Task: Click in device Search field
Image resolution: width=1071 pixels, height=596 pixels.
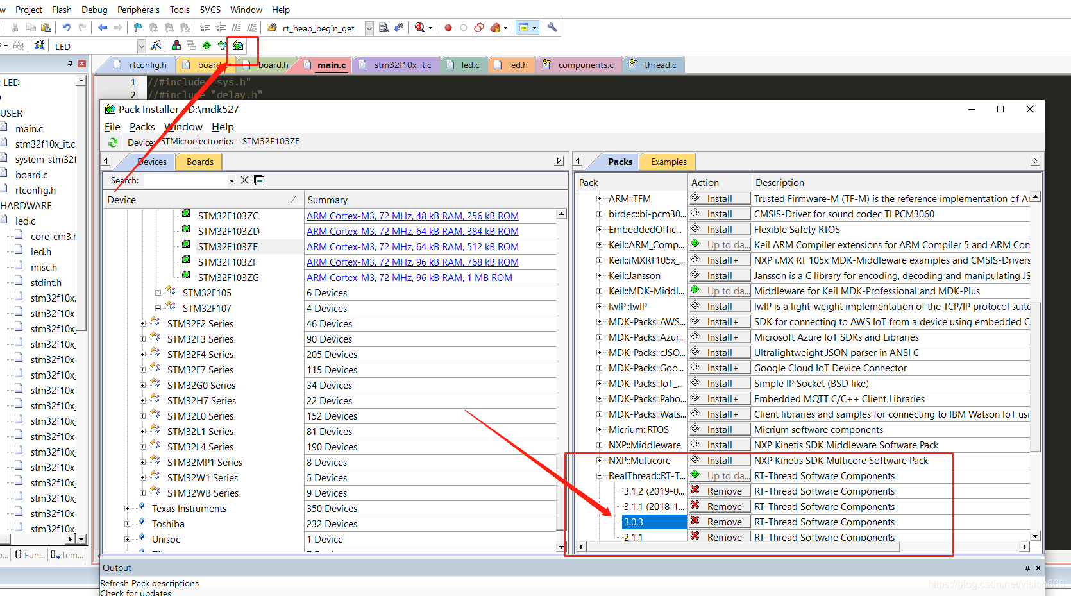Action: click(185, 181)
